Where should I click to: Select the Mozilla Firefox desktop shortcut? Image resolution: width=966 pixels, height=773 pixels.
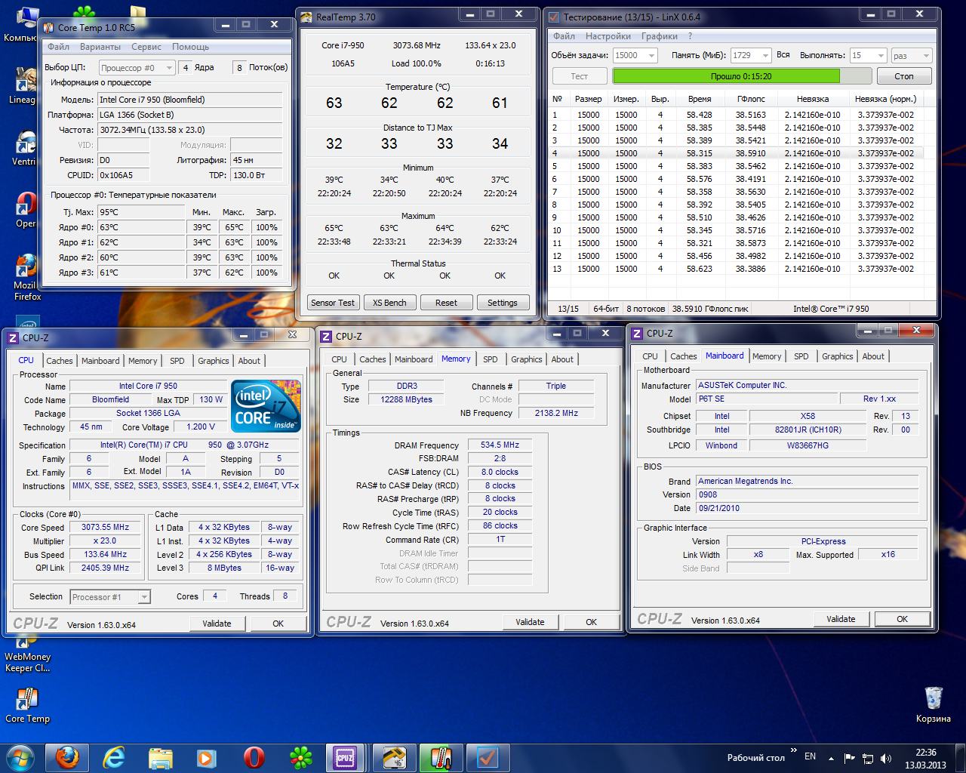tap(27, 277)
